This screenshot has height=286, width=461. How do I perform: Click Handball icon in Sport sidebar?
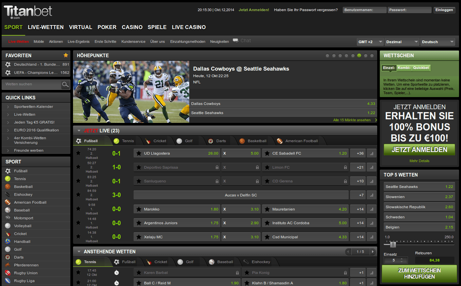coord(8,242)
